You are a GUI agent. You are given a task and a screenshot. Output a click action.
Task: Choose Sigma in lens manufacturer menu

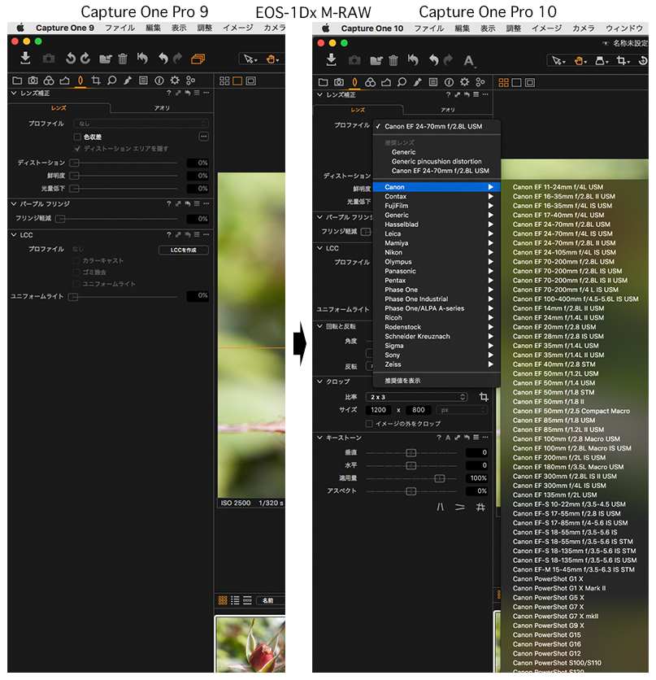click(x=437, y=346)
